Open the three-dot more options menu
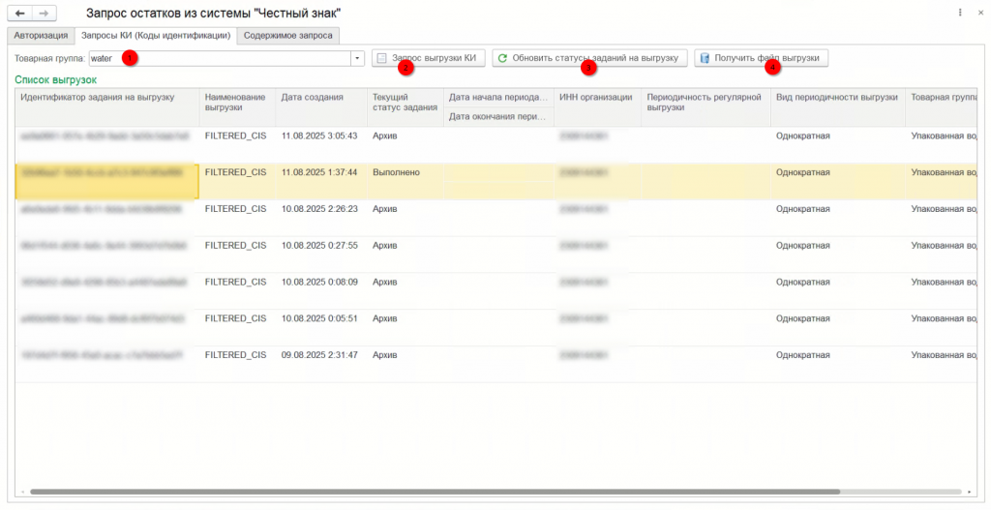Viewport: 991px width, 510px height. click(960, 13)
